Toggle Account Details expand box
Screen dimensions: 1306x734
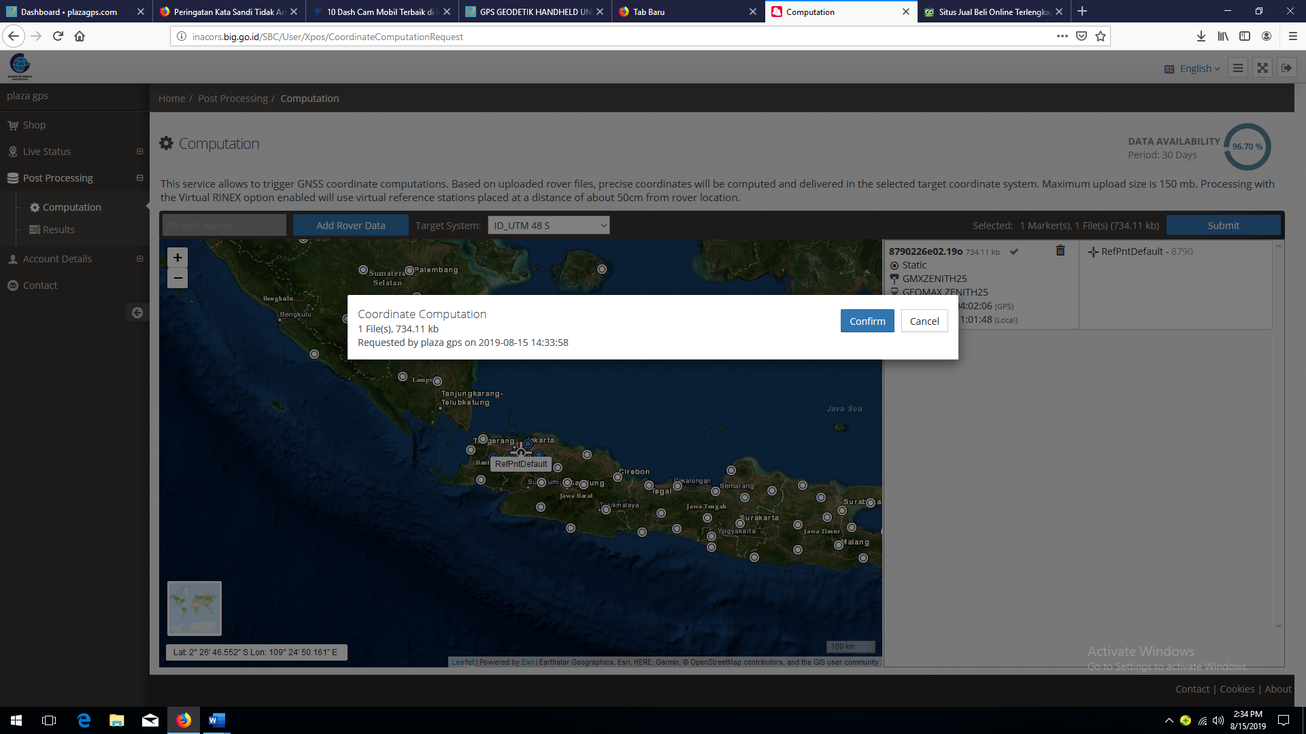pos(139,259)
